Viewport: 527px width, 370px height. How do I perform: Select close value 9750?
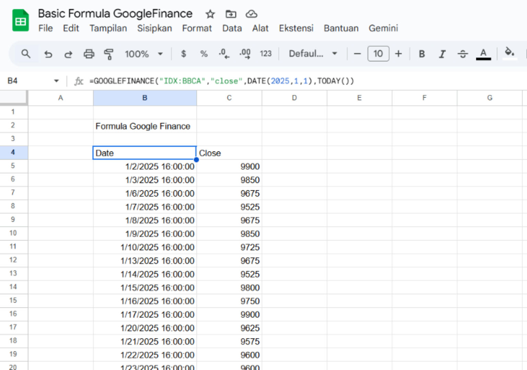pos(229,301)
